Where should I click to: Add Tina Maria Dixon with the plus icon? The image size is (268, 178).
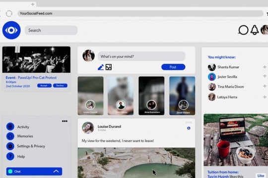click(x=265, y=86)
